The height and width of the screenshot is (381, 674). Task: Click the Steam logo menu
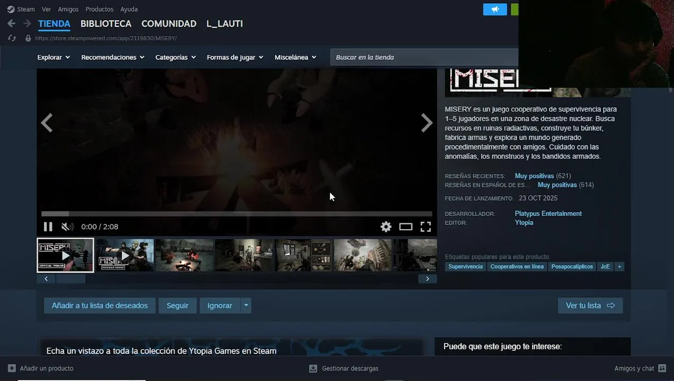point(11,9)
